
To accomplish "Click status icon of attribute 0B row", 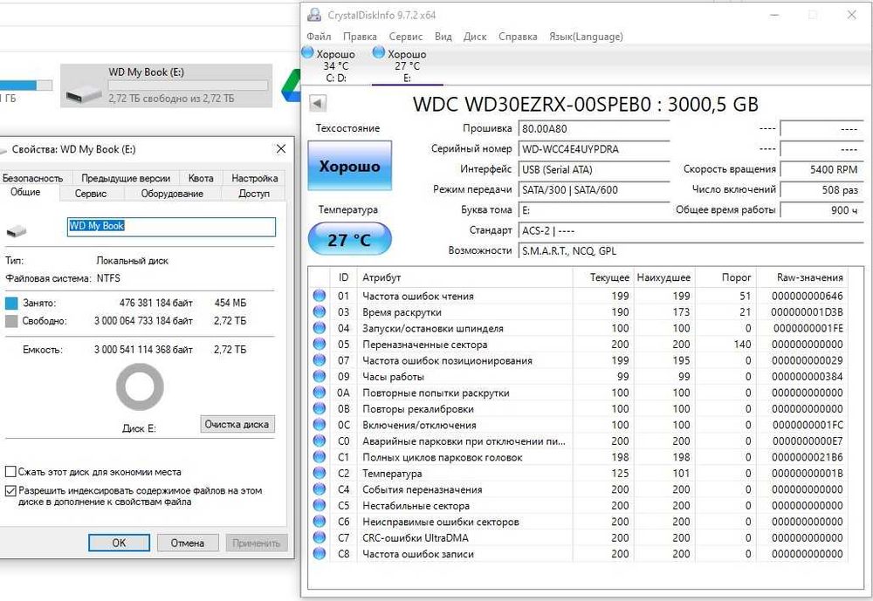I will tap(319, 408).
